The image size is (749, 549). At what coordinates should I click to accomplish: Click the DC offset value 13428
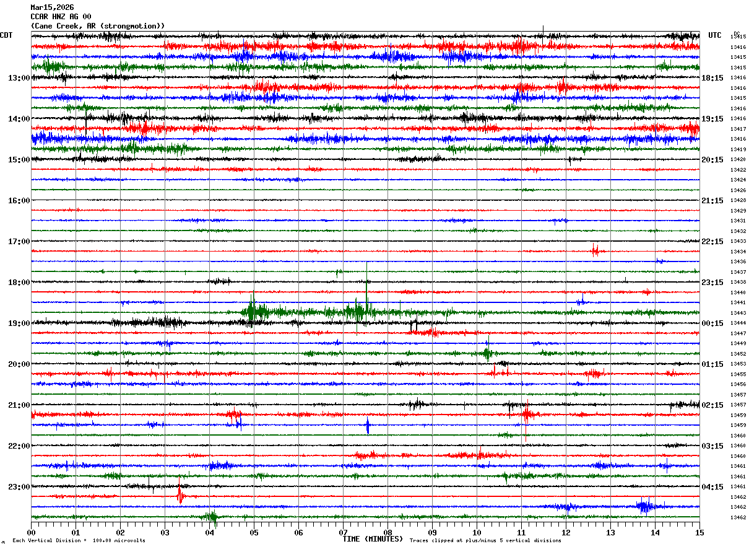(738, 201)
